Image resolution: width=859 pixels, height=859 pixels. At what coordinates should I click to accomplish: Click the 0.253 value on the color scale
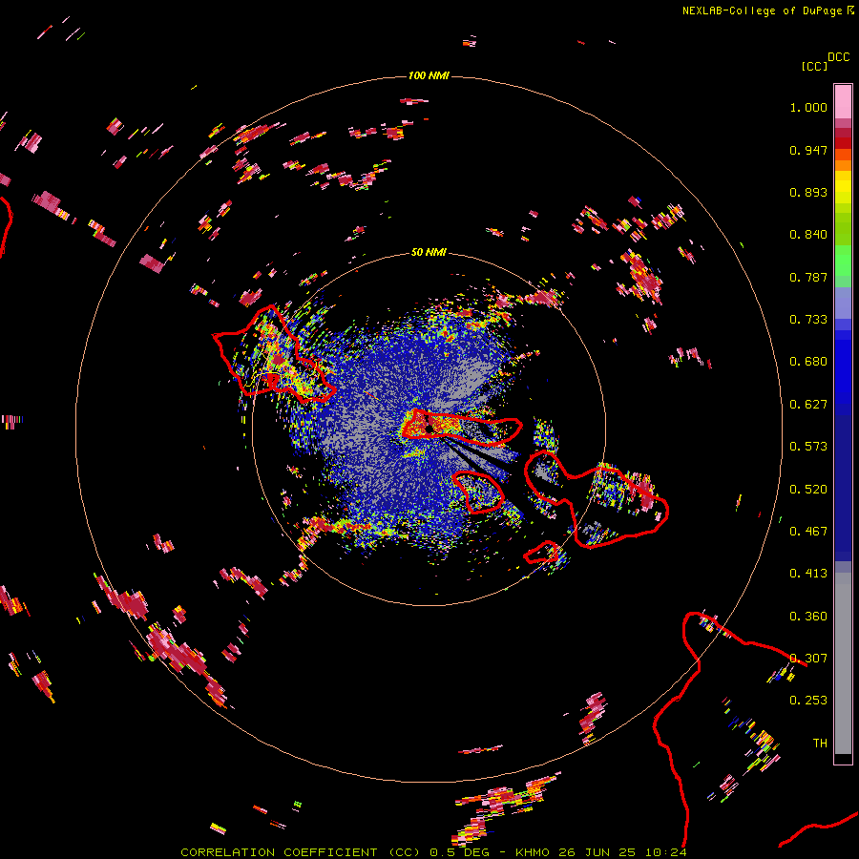click(x=808, y=701)
